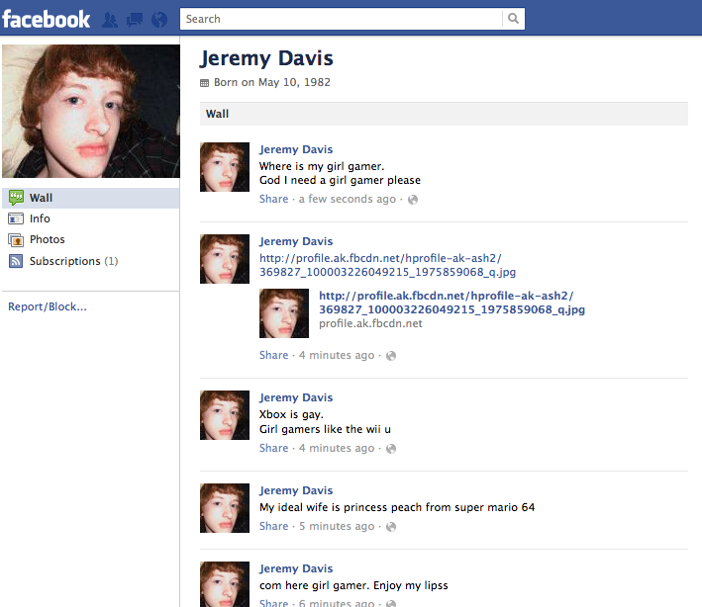Click the 'Wall' section header bar
This screenshot has height=607, width=702.
(x=444, y=114)
